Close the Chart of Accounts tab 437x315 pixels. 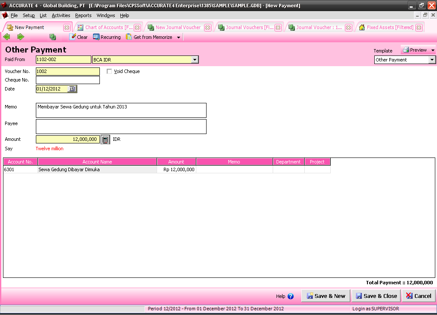point(137,27)
